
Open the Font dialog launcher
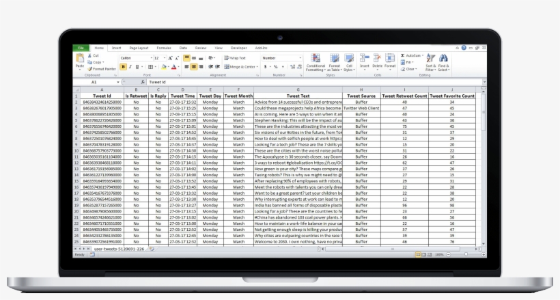tap(178, 75)
